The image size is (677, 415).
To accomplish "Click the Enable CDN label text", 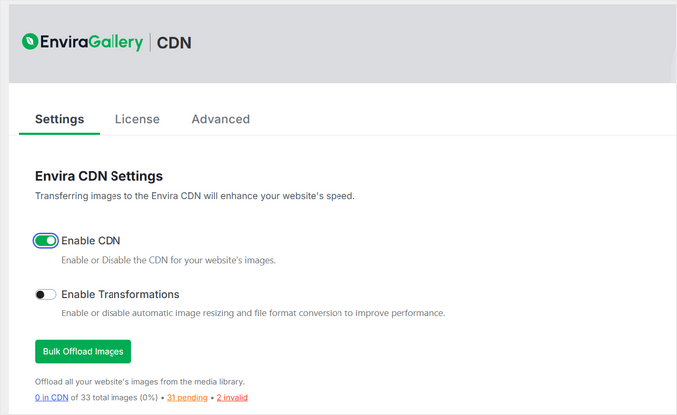I will coord(91,240).
